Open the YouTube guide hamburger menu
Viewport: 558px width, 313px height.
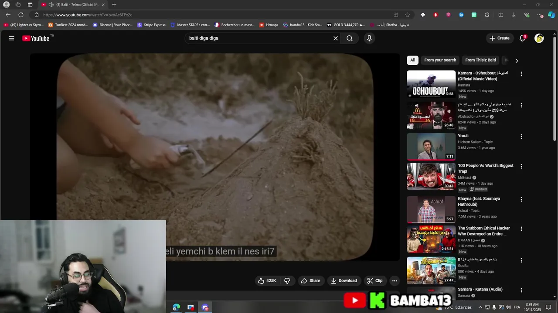[12, 38]
